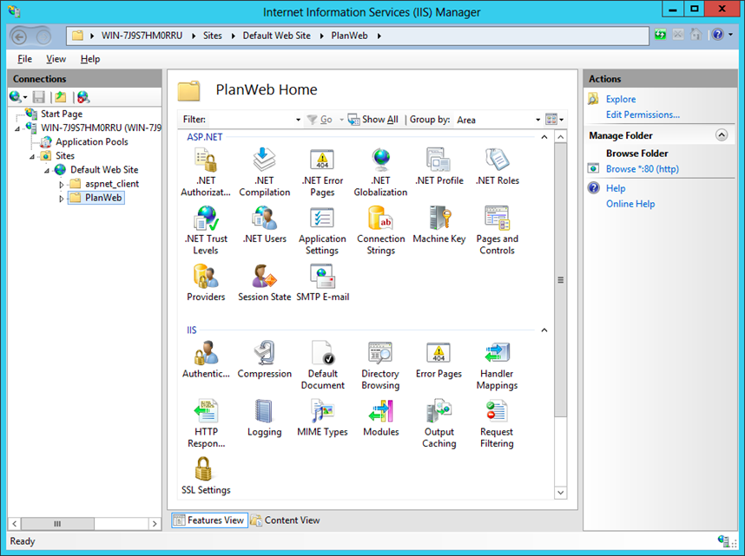Open HTTP Response Headers feature

[206, 423]
